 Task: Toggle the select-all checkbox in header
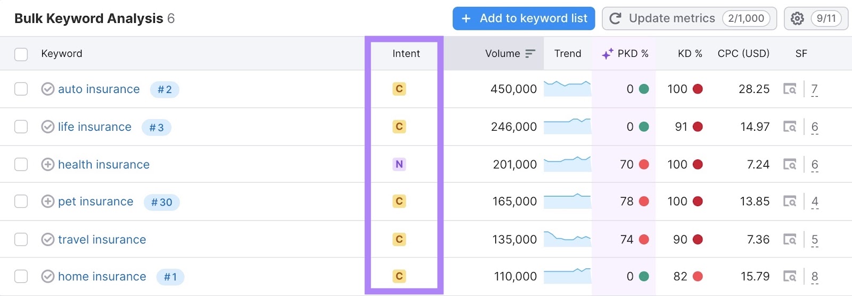(21, 54)
